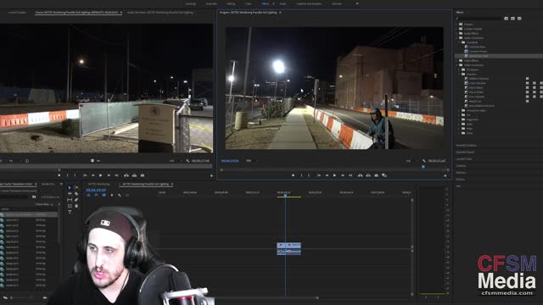Expand the Presets folder in Effects
Screen dimensions: 543x305
[457, 25]
